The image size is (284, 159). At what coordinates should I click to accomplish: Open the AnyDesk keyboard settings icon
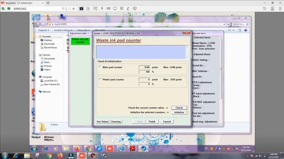(108, 8)
